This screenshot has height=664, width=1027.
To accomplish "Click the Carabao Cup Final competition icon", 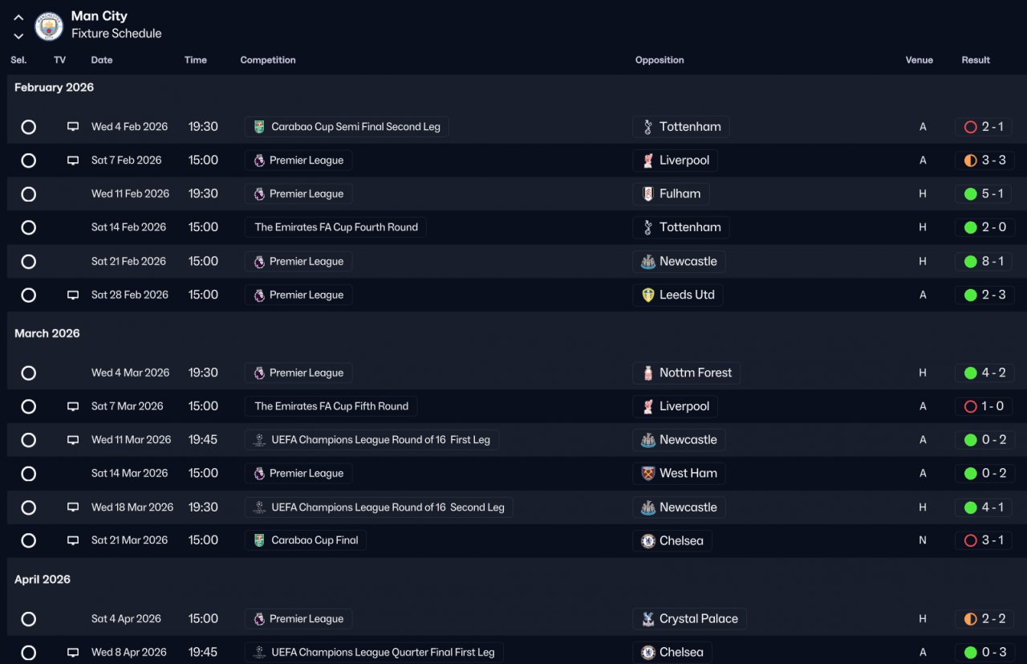I will click(259, 540).
